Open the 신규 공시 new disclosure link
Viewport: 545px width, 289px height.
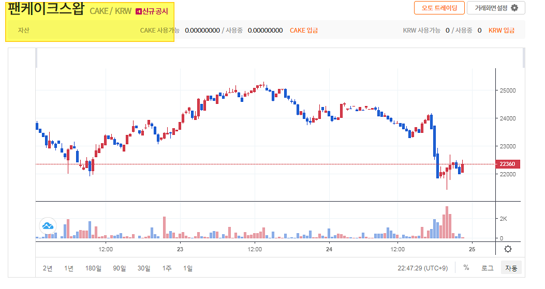point(152,11)
